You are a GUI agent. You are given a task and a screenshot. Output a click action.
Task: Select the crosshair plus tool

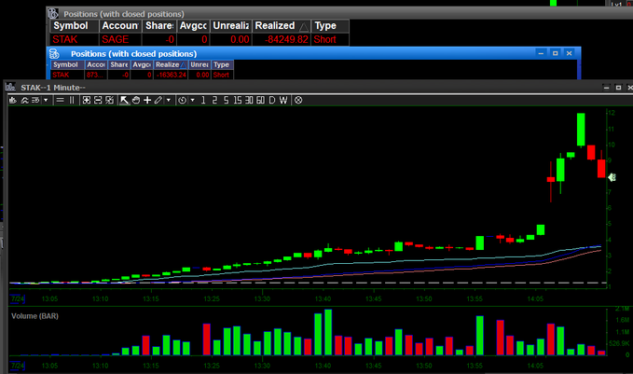click(x=147, y=100)
